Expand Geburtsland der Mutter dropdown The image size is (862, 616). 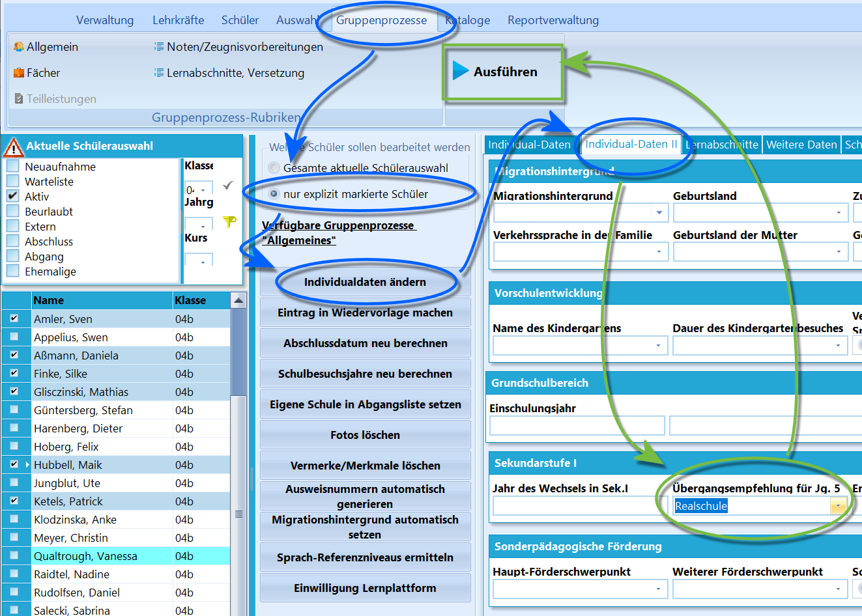click(839, 251)
